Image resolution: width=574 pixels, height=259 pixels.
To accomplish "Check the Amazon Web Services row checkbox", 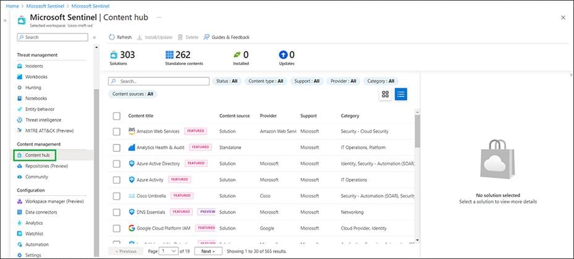I will tap(116, 132).
